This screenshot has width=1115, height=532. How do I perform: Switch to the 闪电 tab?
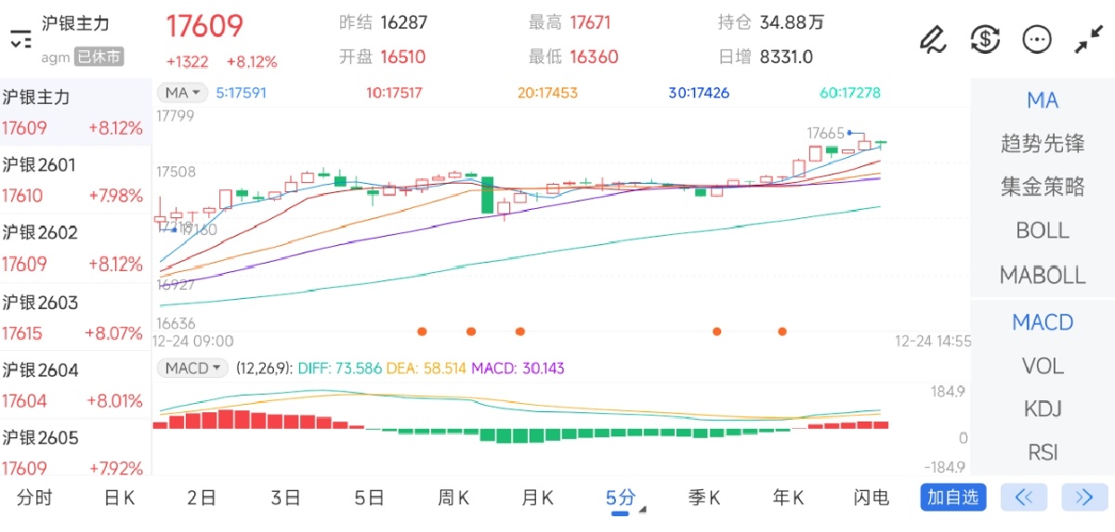coord(871,498)
